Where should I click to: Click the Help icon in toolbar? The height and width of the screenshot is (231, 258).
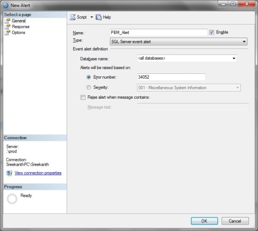tap(98, 17)
